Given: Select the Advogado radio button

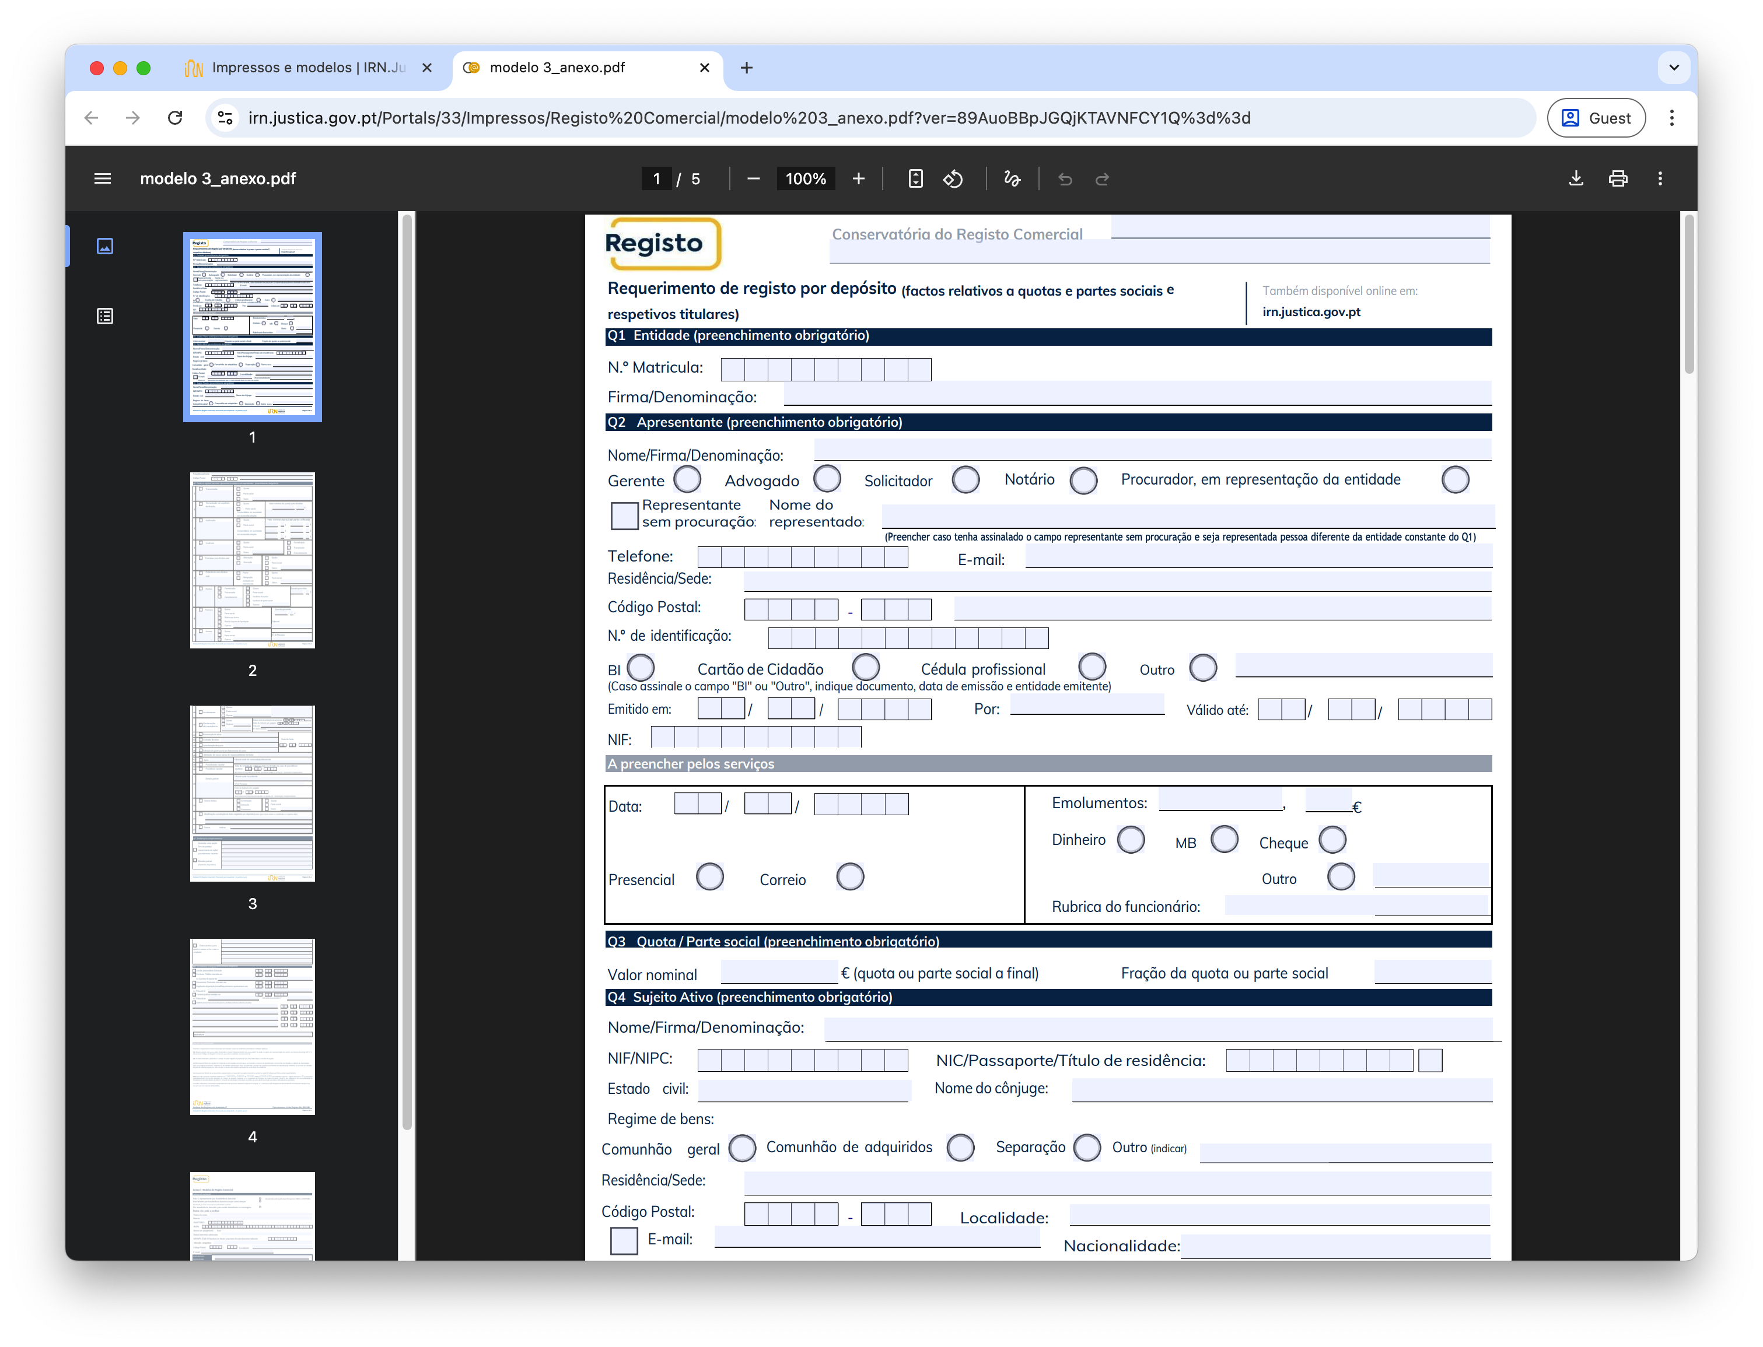Looking at the screenshot, I should click(x=827, y=479).
